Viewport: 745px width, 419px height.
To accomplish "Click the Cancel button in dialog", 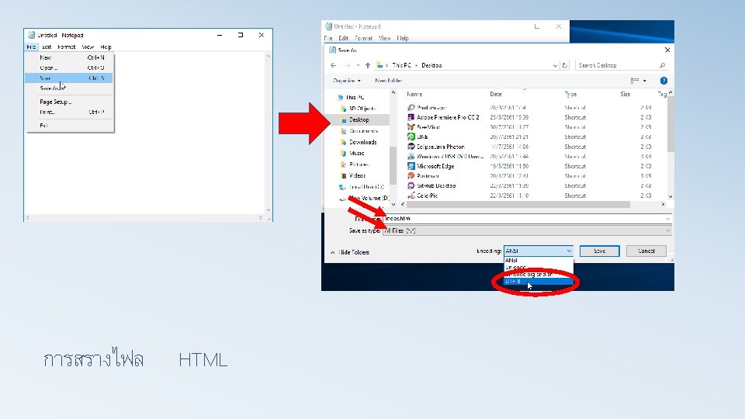I will coord(646,251).
